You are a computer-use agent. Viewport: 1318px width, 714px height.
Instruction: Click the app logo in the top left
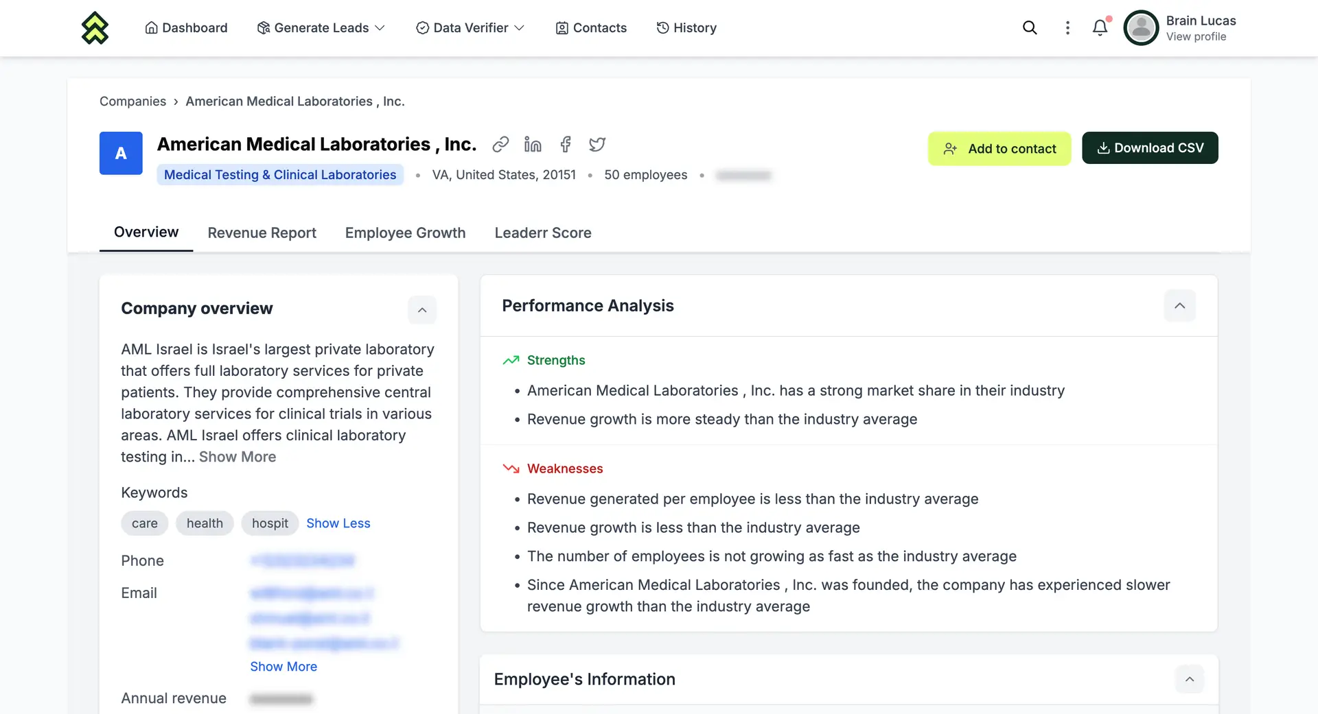pos(94,27)
